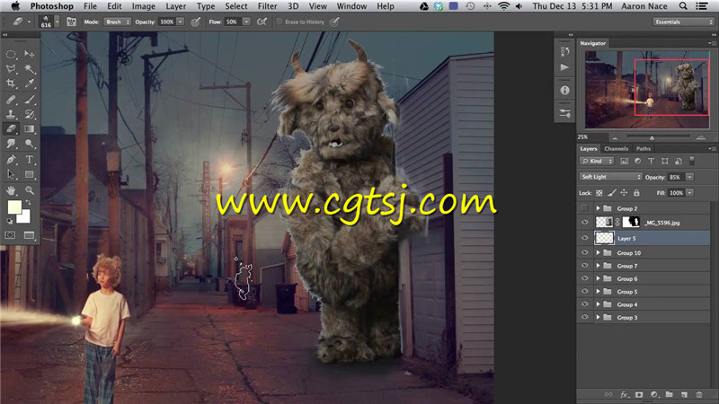The width and height of the screenshot is (719, 404).
Task: Toggle Quick Mask mode
Action: [x=10, y=235]
